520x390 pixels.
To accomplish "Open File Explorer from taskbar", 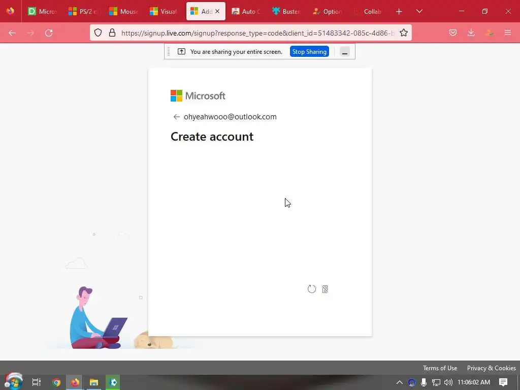I will point(94,382).
